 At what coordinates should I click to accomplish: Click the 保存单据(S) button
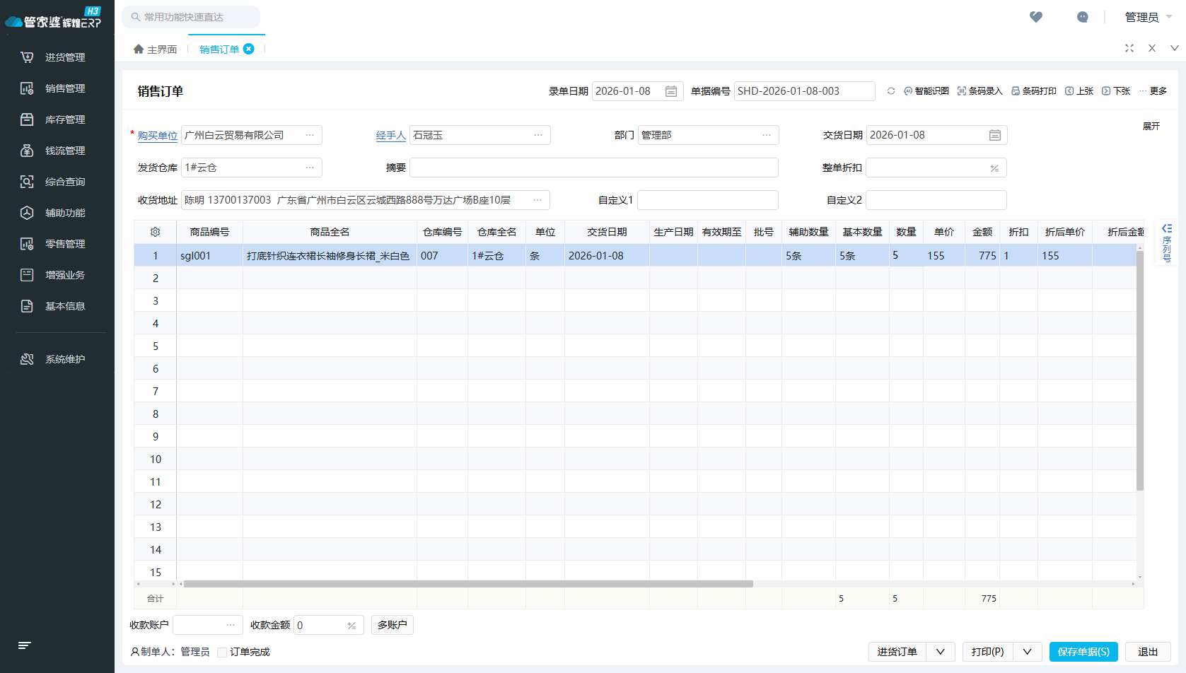click(x=1083, y=652)
